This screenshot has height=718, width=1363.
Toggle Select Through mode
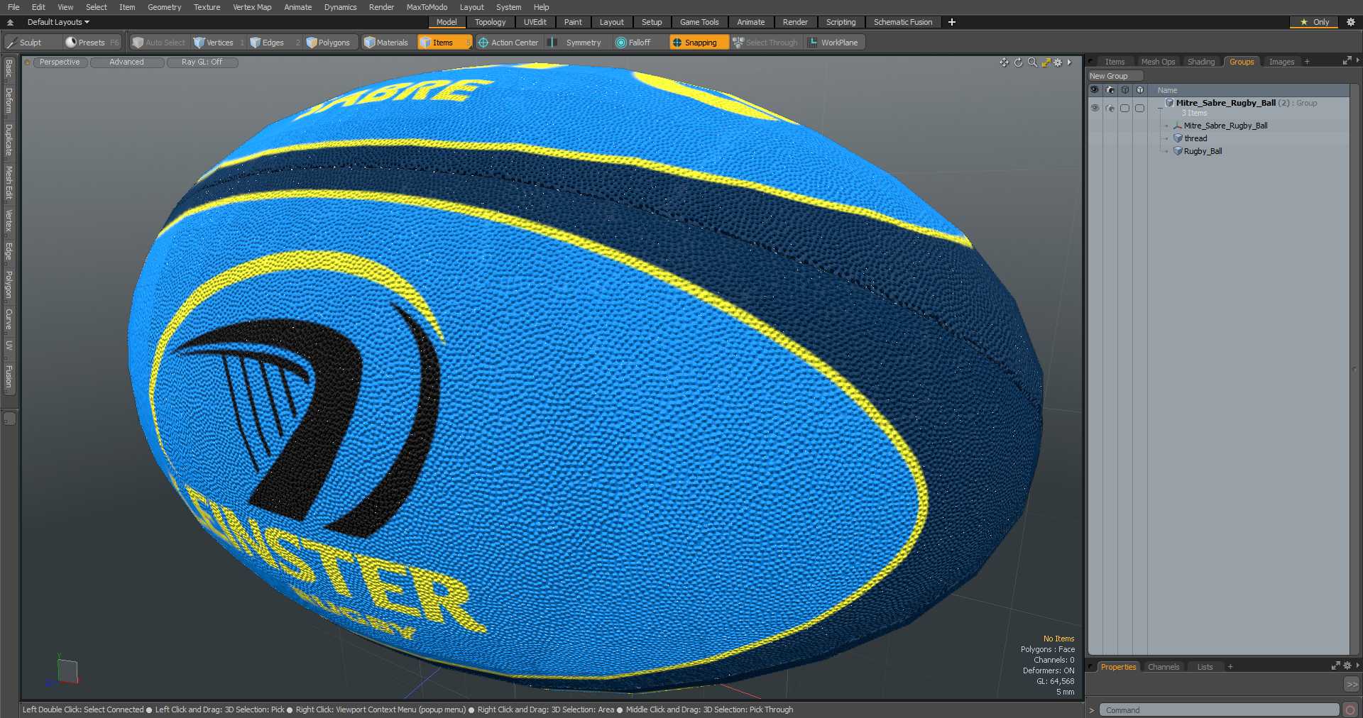pos(765,43)
